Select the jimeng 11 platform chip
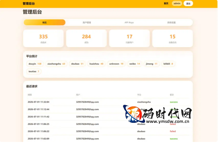Screen dimensions: 218x147 tap(152, 64)
